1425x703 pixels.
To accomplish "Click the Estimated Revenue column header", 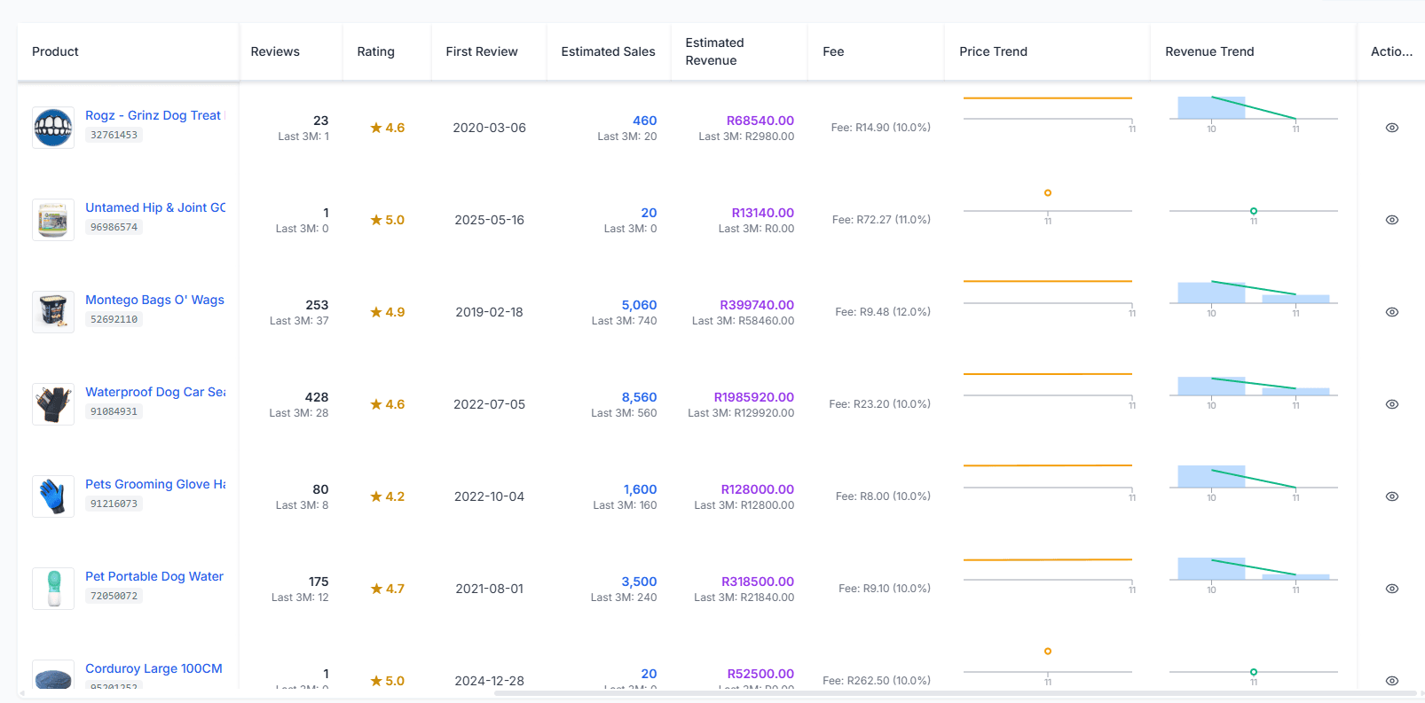I will click(x=714, y=51).
